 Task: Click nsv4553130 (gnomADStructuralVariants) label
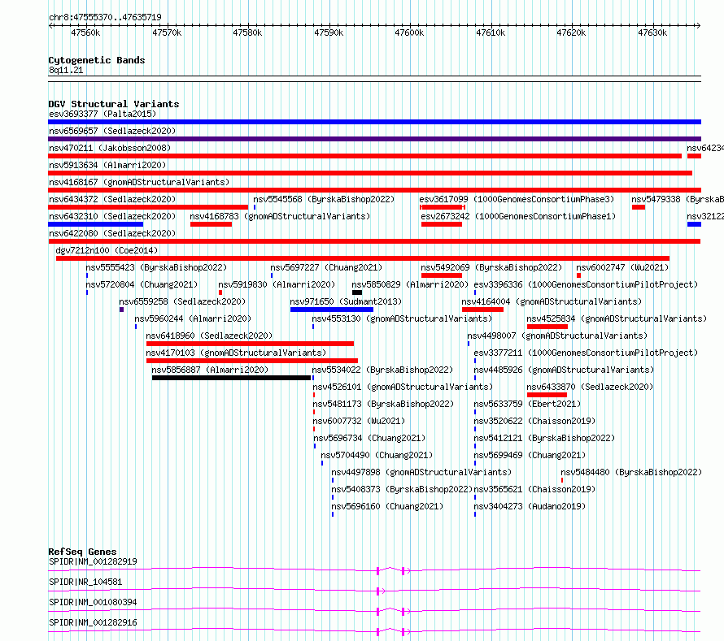(402, 318)
